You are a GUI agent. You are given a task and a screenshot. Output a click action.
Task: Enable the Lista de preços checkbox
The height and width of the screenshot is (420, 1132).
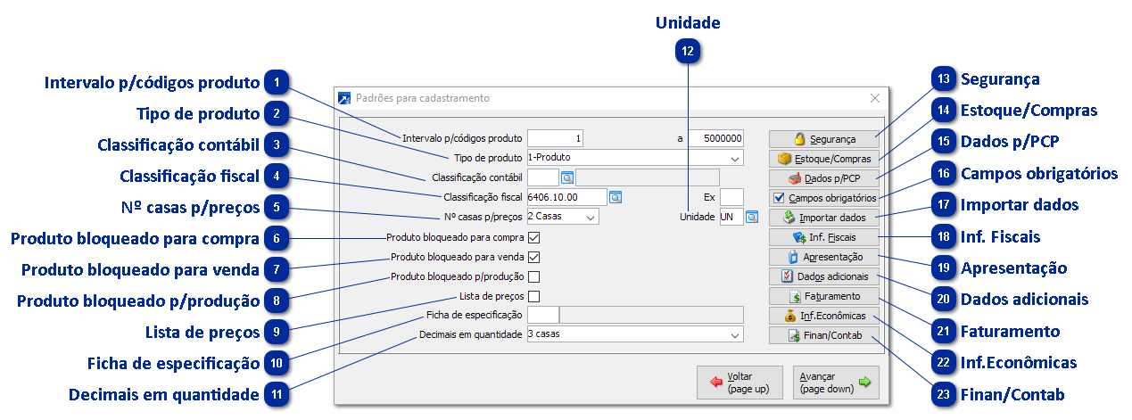[x=534, y=296]
